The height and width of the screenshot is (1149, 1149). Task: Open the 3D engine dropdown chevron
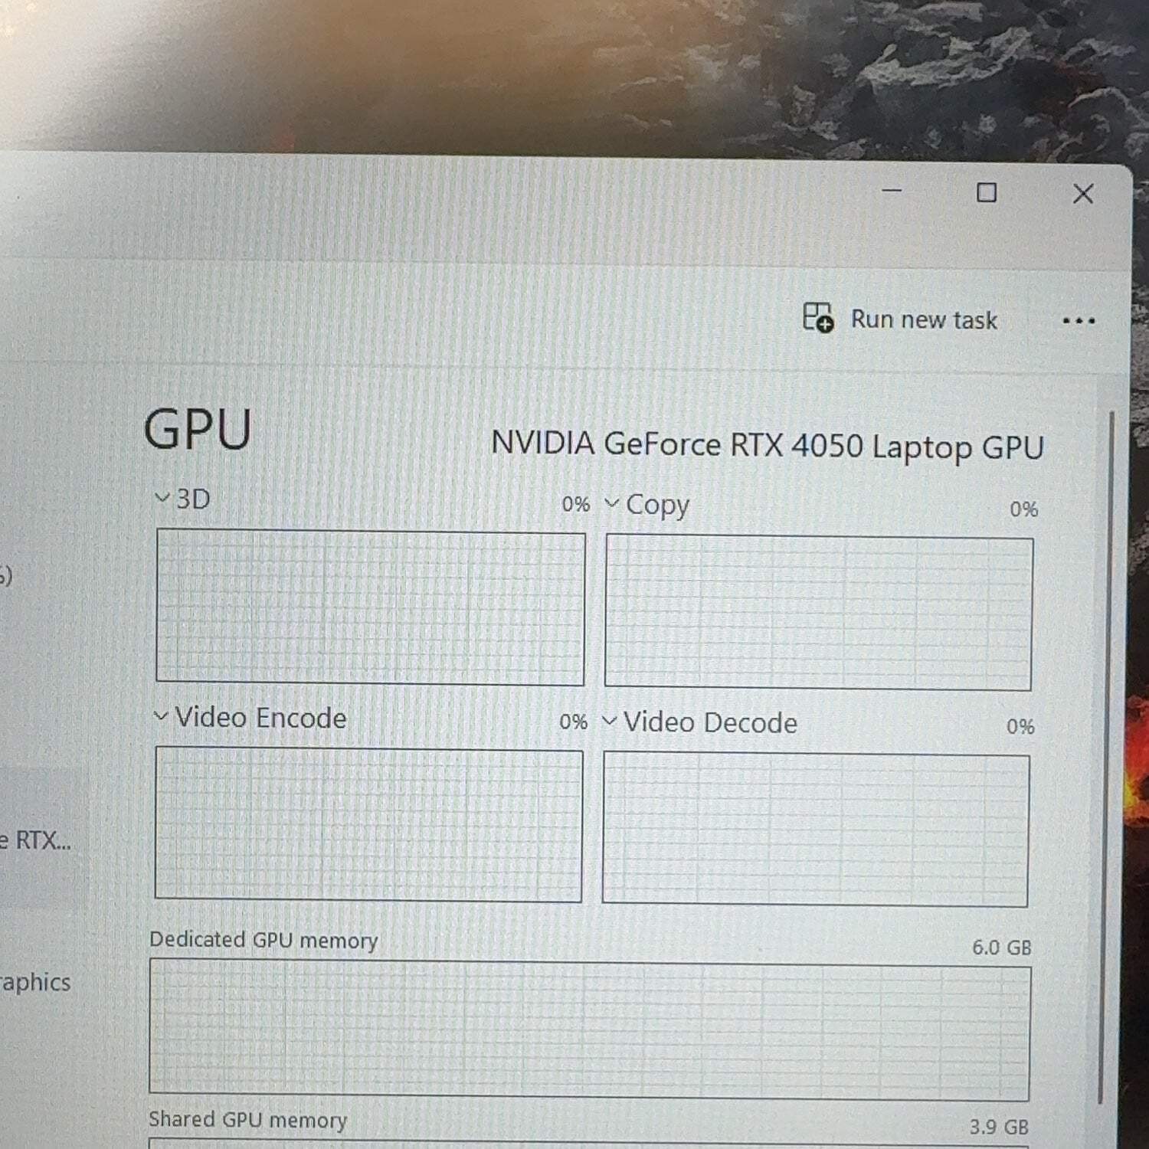[162, 498]
